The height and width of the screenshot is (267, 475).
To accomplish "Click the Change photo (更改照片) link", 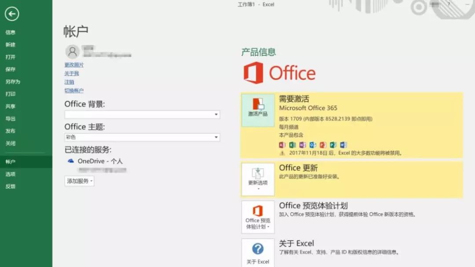I will pyautogui.click(x=74, y=65).
